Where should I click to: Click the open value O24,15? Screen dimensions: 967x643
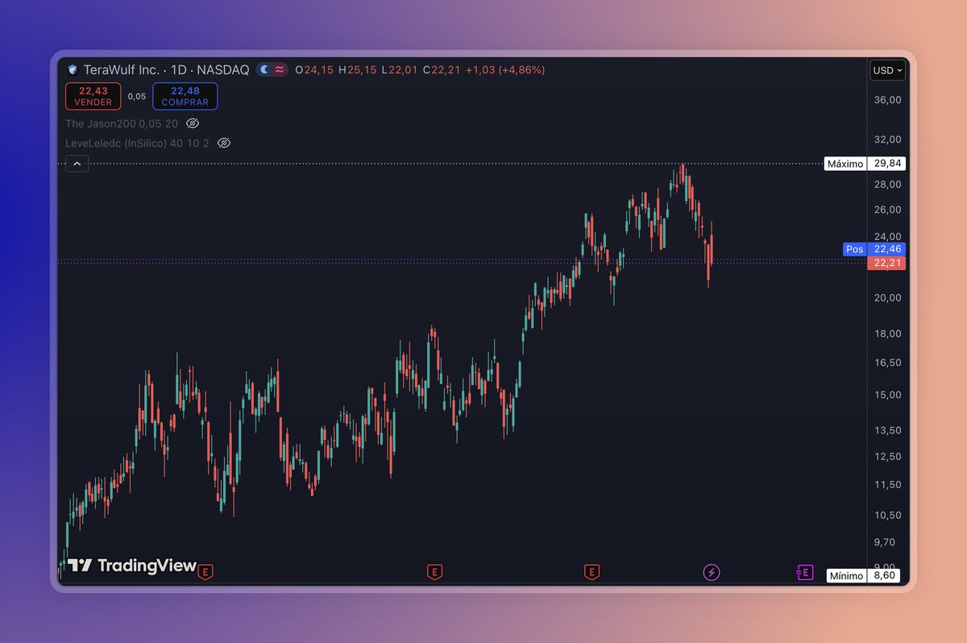point(314,70)
